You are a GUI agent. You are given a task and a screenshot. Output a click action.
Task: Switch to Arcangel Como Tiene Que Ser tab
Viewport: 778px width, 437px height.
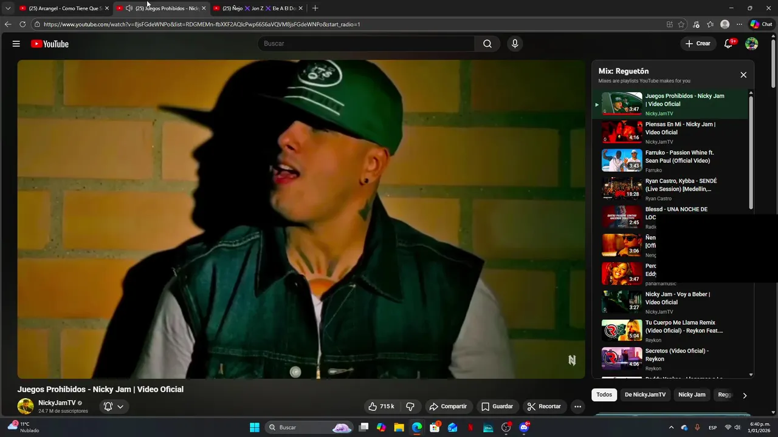tap(63, 8)
